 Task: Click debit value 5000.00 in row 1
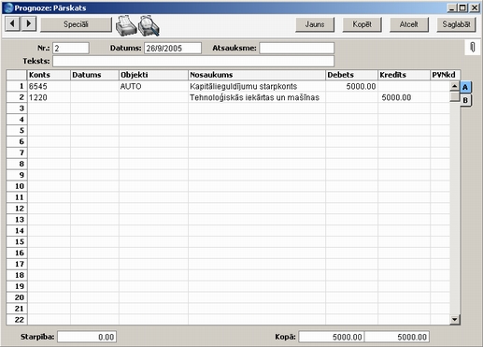(x=352, y=86)
